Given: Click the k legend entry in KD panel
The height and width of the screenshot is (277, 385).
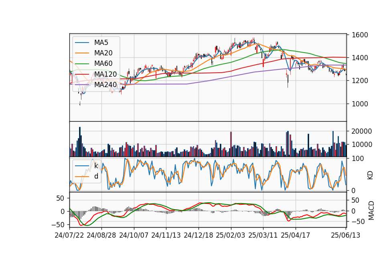Looking at the screenshot, I should (x=87, y=166).
